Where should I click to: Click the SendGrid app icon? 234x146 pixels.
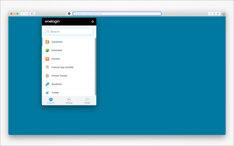tap(47, 84)
